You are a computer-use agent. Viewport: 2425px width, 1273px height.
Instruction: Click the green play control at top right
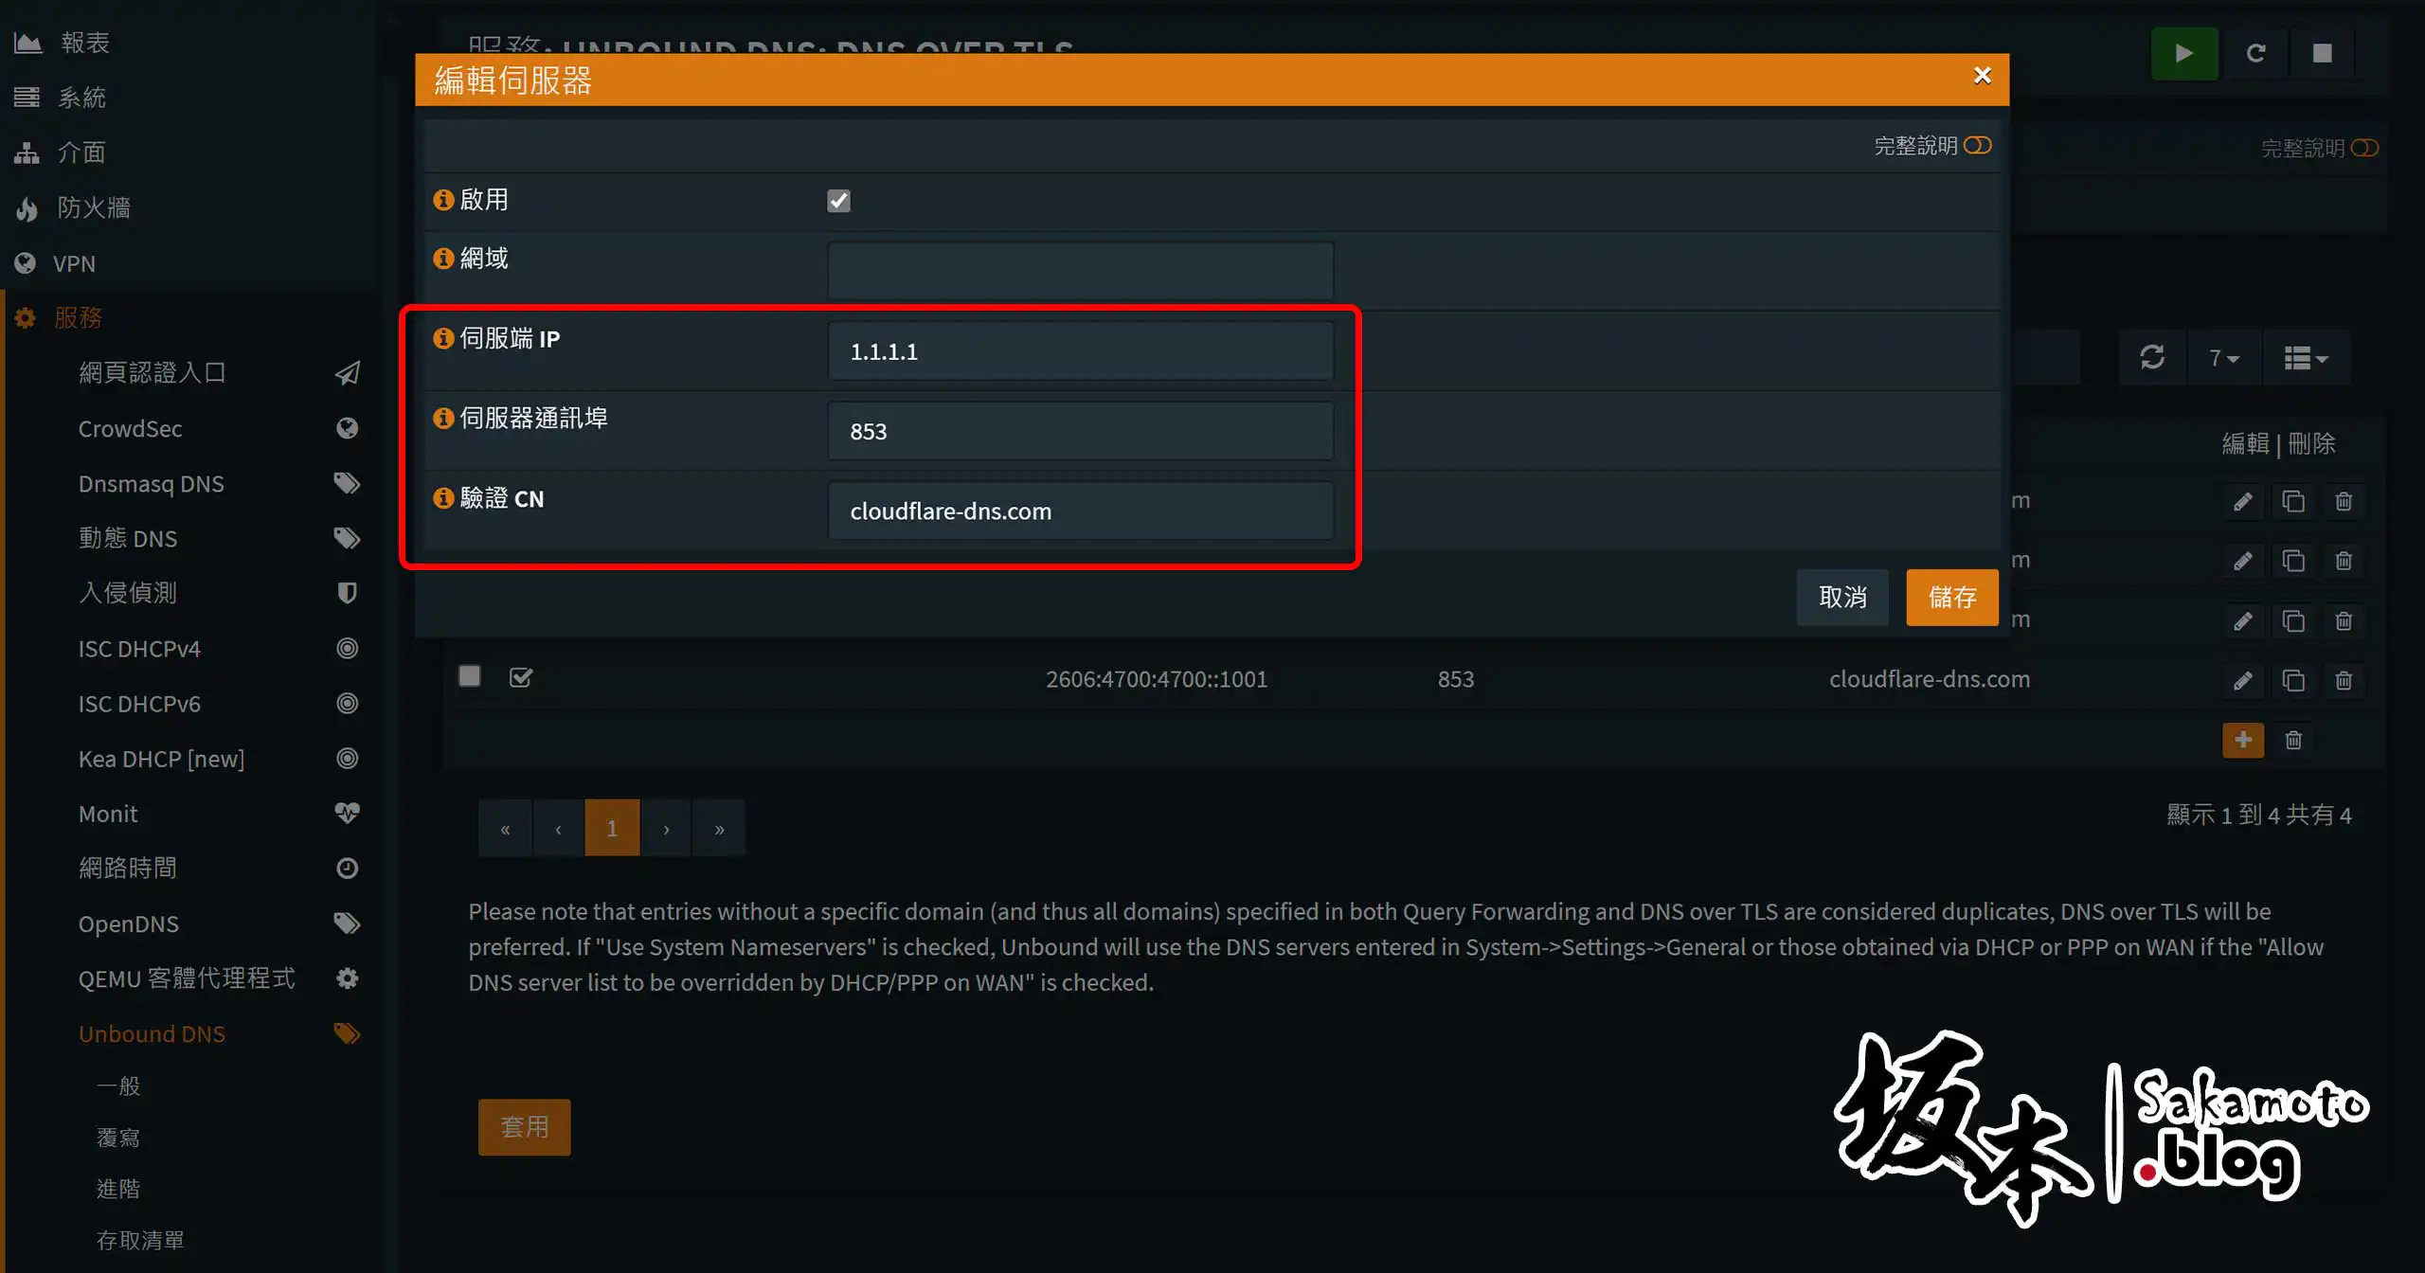tap(2184, 53)
